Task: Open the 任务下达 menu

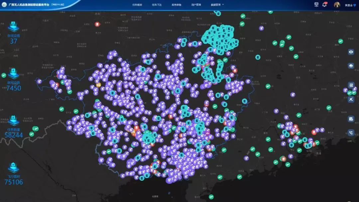Action: point(157,5)
